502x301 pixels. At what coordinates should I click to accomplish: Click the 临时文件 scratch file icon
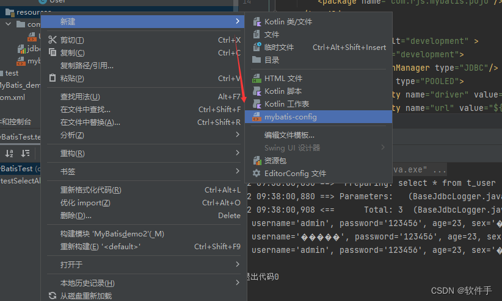(256, 47)
